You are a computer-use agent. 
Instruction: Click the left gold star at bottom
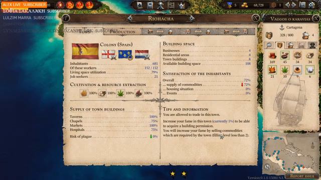(x=173, y=173)
